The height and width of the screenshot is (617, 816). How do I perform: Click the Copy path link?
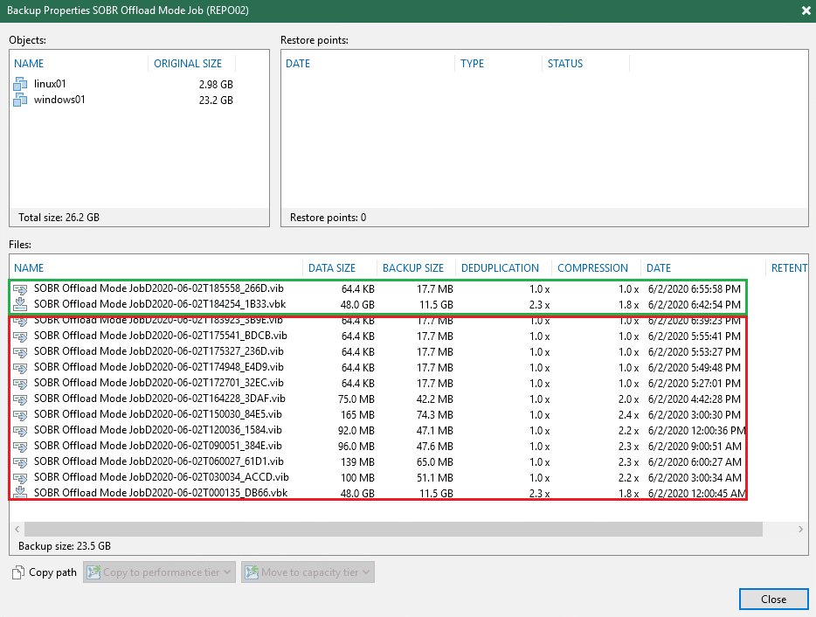(x=52, y=573)
